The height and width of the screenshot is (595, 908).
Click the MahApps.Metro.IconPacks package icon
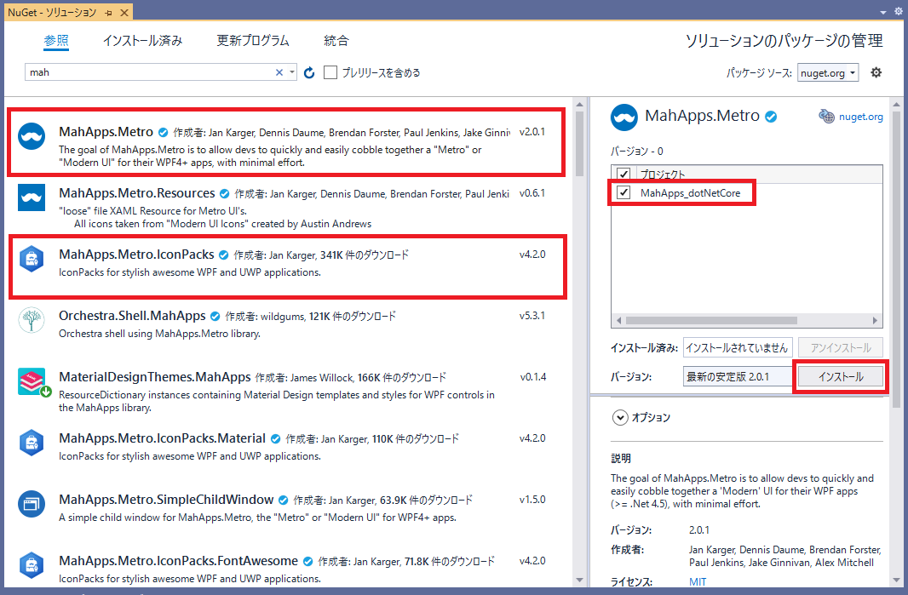[x=32, y=259]
